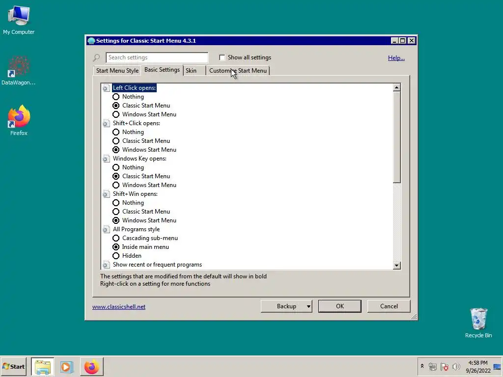Open Firefox from the taskbar

coord(92,367)
